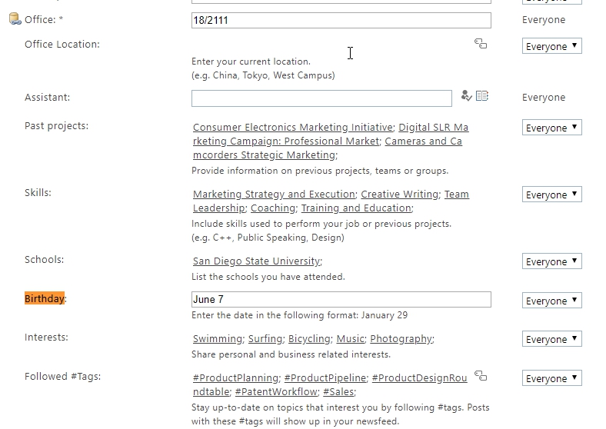The image size is (606, 429).
Task: Click the Photography interest link
Action: [400, 339]
